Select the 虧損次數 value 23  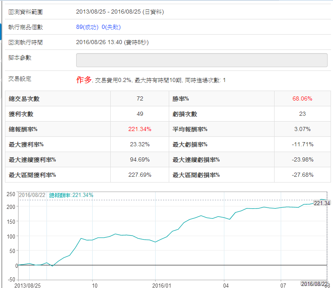pos(302,114)
